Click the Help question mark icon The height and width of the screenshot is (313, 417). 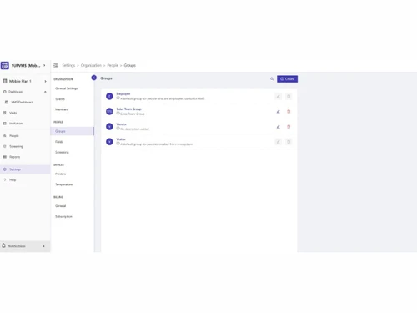(4, 179)
